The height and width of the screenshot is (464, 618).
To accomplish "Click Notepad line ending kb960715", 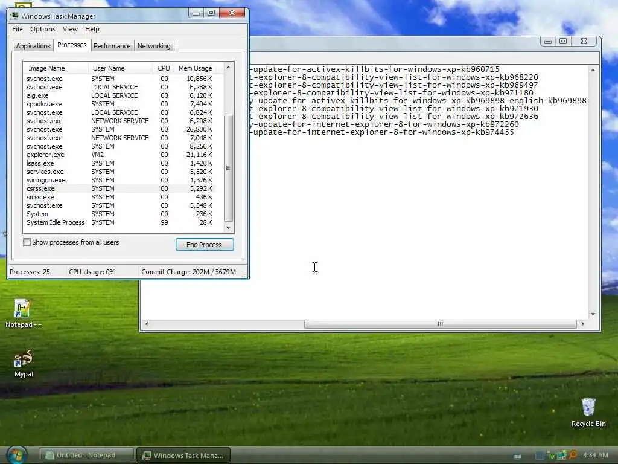I will [x=375, y=69].
